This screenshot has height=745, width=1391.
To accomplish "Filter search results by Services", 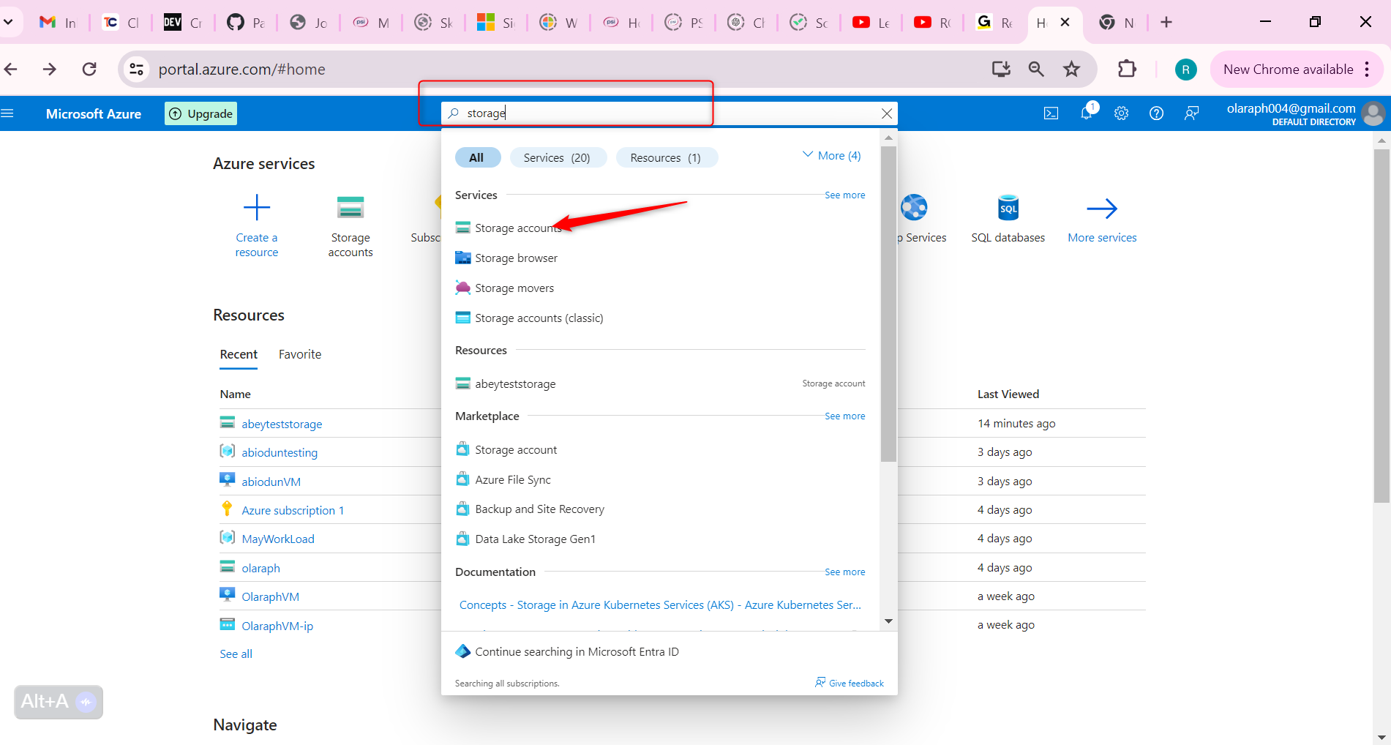I will pyautogui.click(x=558, y=157).
